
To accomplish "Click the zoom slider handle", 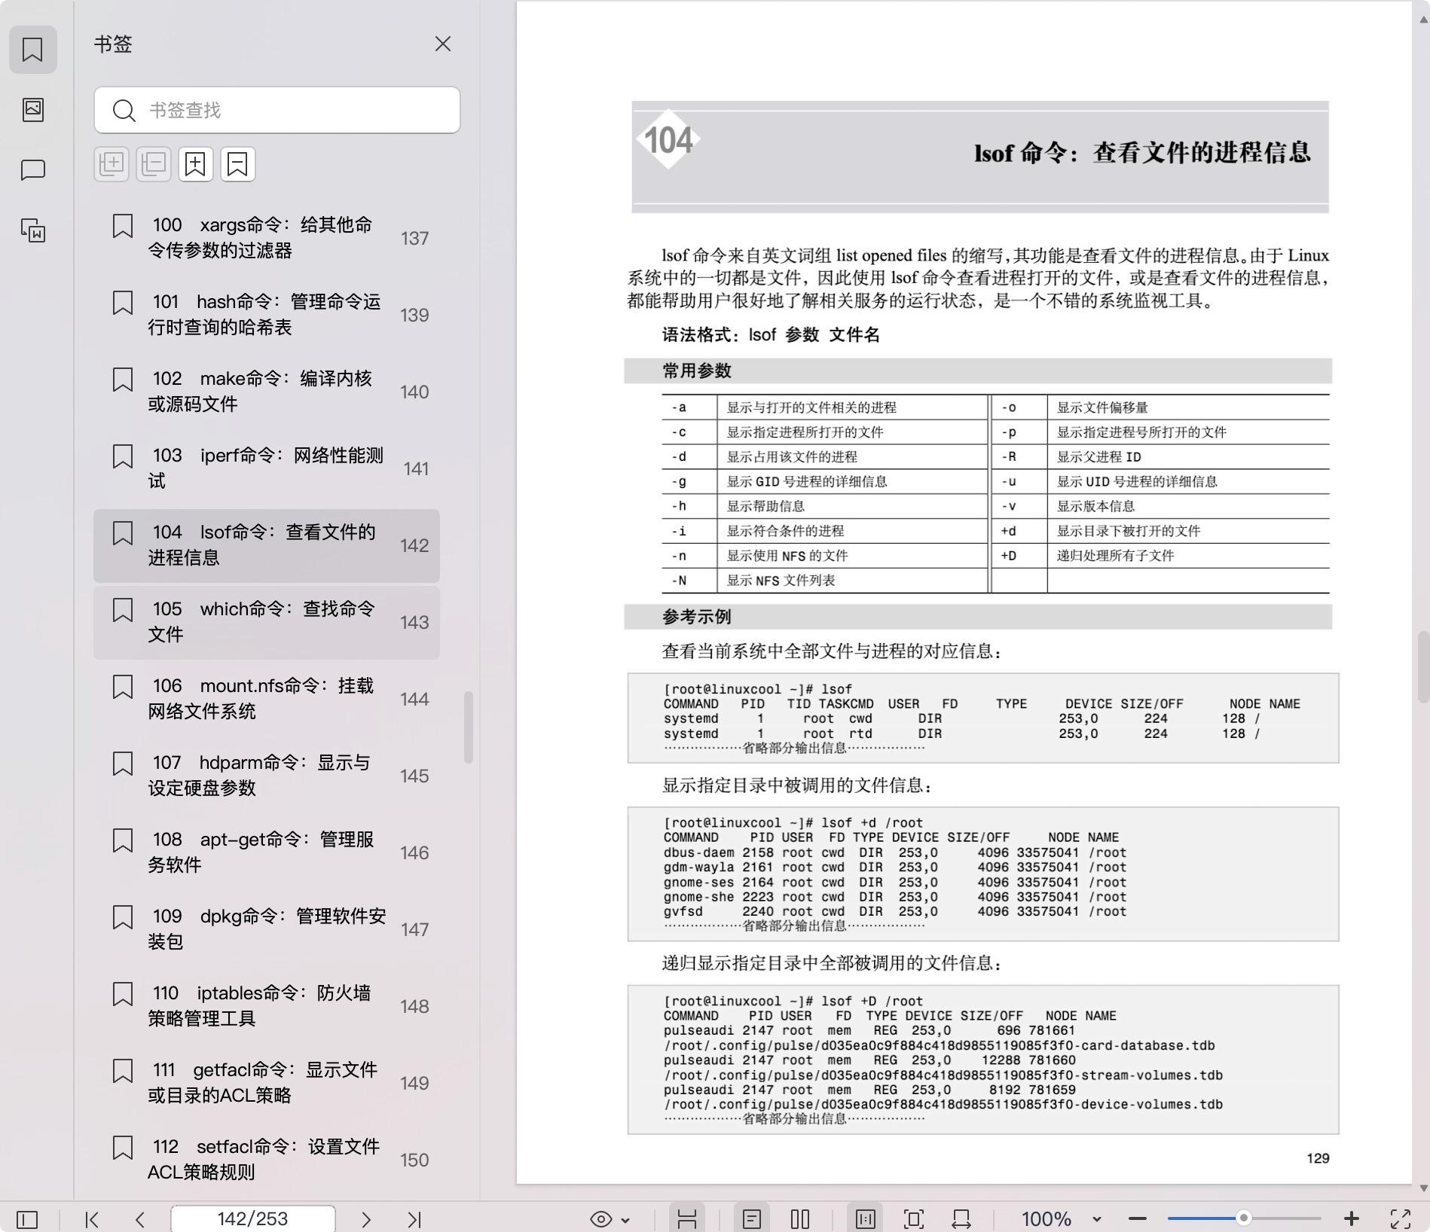I will 1244,1218.
